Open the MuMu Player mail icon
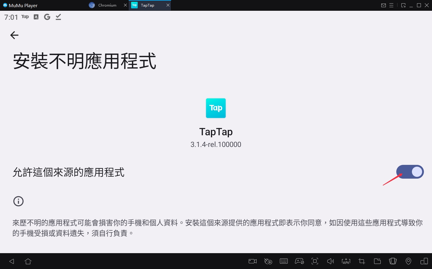Viewport: 432px width, 269px height. [383, 5]
